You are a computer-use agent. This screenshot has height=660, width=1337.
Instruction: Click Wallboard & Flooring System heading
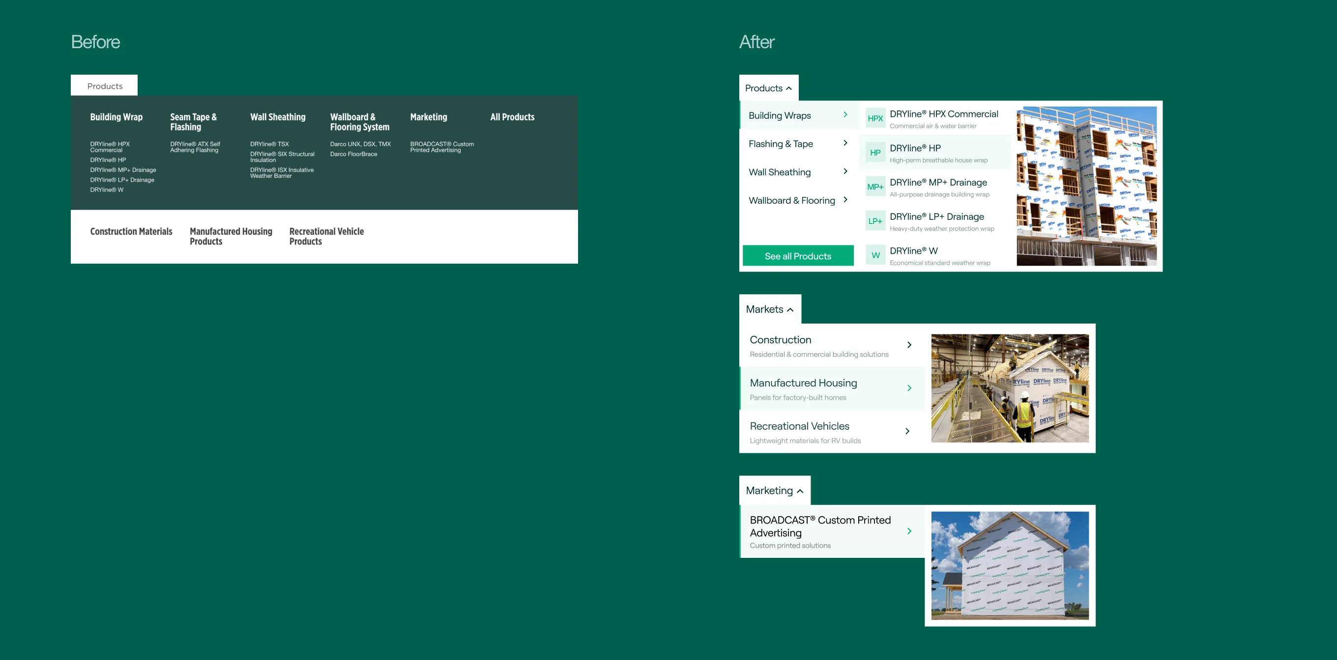(x=360, y=122)
